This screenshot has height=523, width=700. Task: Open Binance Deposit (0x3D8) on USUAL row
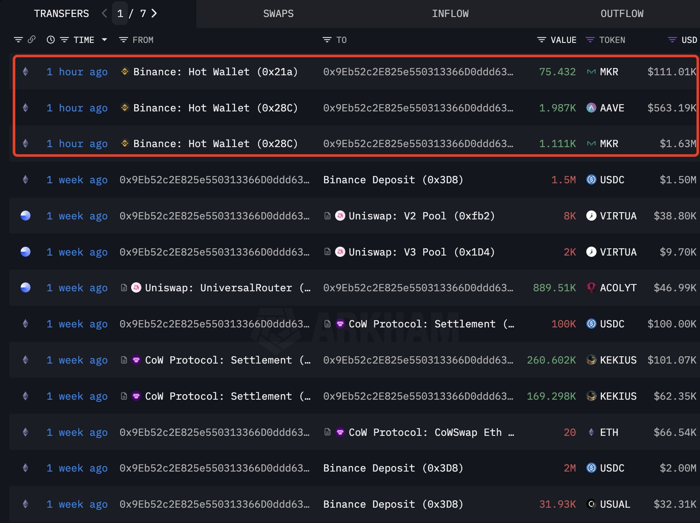393,504
